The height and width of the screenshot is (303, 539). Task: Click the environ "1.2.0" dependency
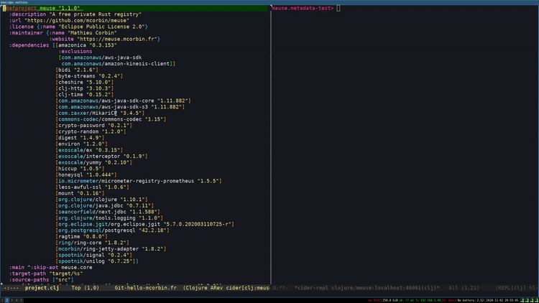(x=81, y=144)
